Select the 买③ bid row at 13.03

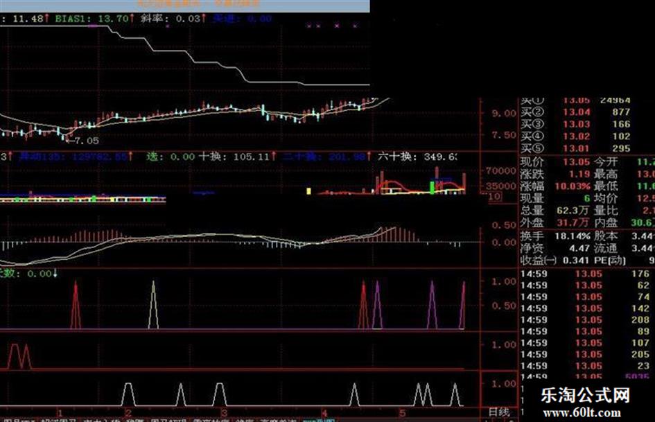(575, 124)
